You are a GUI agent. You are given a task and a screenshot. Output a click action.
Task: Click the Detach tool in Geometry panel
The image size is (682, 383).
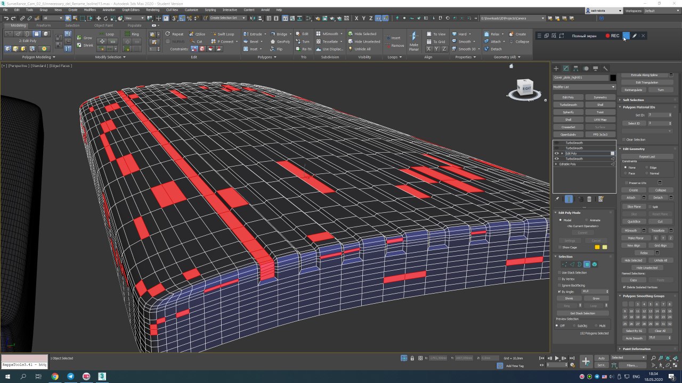tap(493, 49)
